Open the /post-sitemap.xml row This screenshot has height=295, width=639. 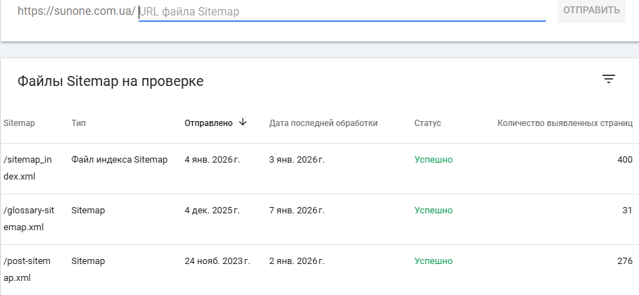tap(28, 270)
